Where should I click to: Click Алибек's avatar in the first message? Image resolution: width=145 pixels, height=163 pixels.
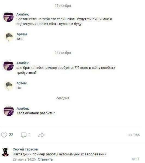[x=8, y=17]
